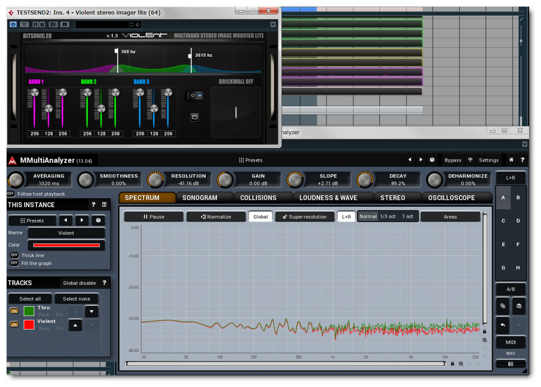Viewport: 541px width, 387px height.
Task: Click the small square icon below Brickwall switch
Action: (195, 118)
